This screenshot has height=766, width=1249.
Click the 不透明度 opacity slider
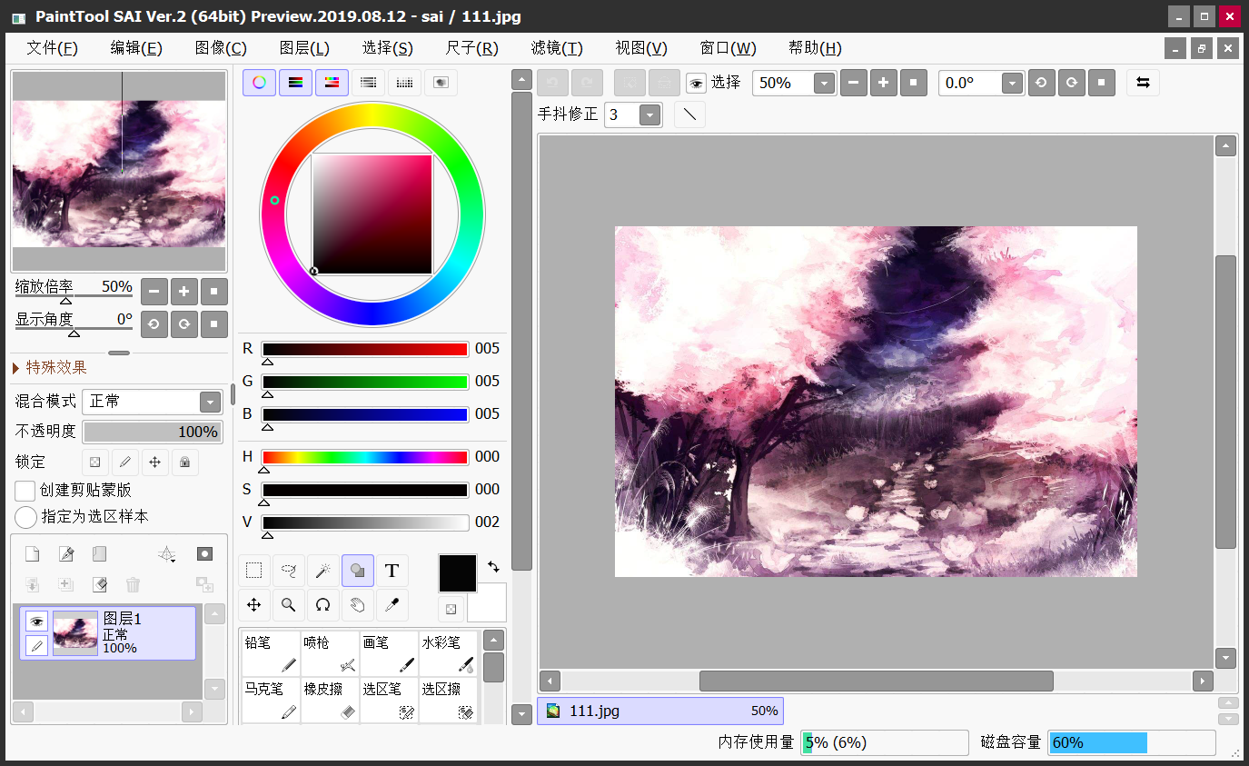[x=152, y=432]
